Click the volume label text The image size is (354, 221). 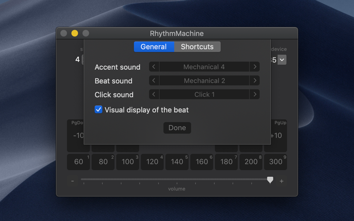tap(177, 189)
